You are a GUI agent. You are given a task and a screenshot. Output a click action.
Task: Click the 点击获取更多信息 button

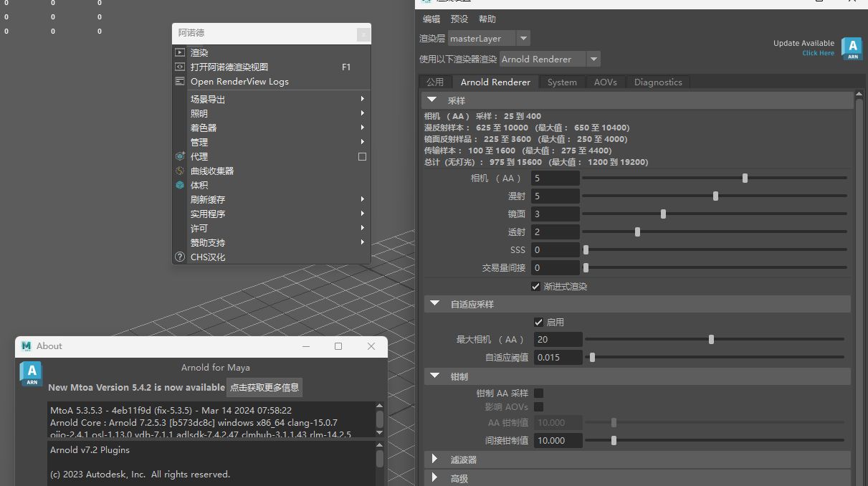coord(264,387)
